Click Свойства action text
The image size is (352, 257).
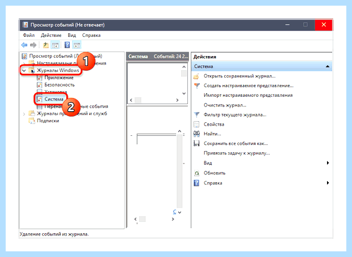pyautogui.click(x=214, y=124)
